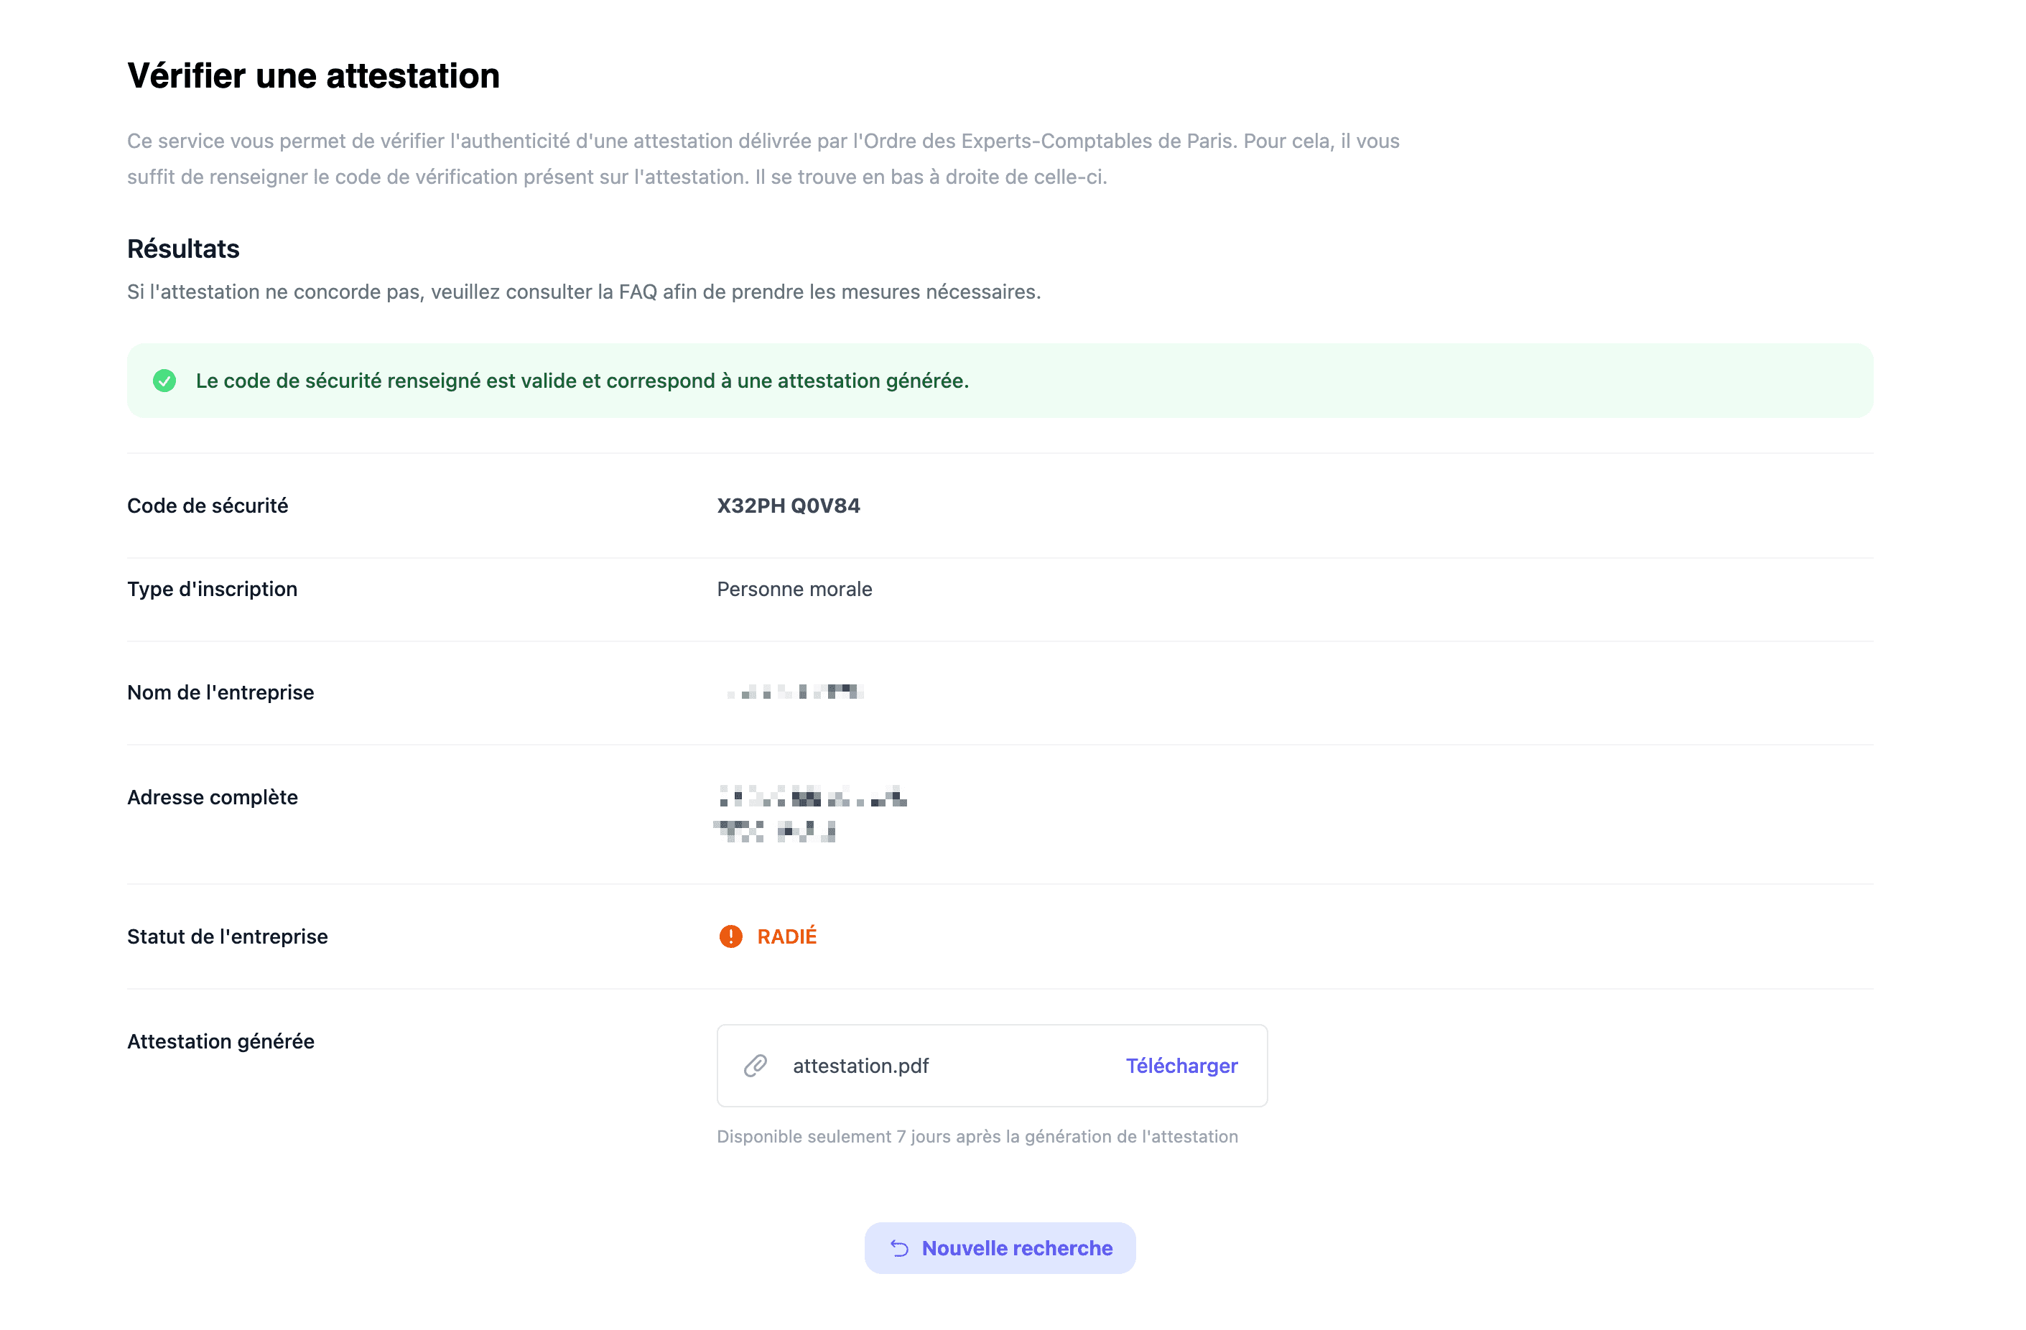
Task: Click the 7-day availability note text
Action: 977,1137
